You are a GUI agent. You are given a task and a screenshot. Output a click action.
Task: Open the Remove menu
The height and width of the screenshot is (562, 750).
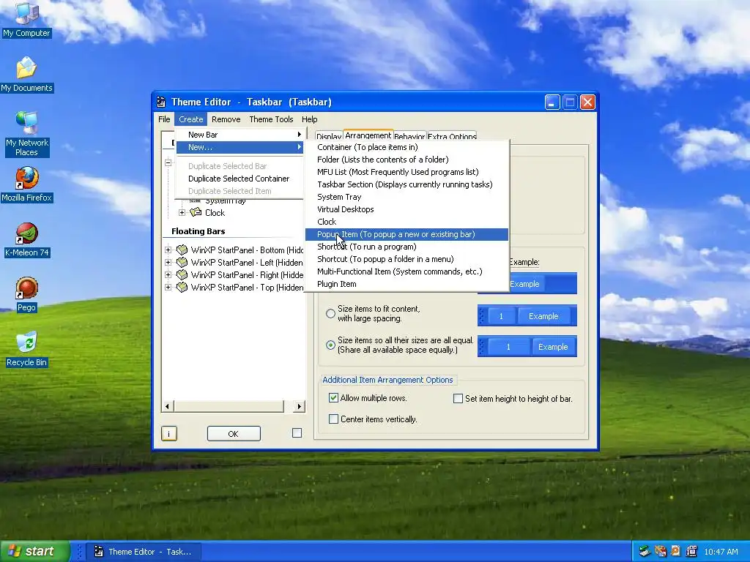point(226,119)
